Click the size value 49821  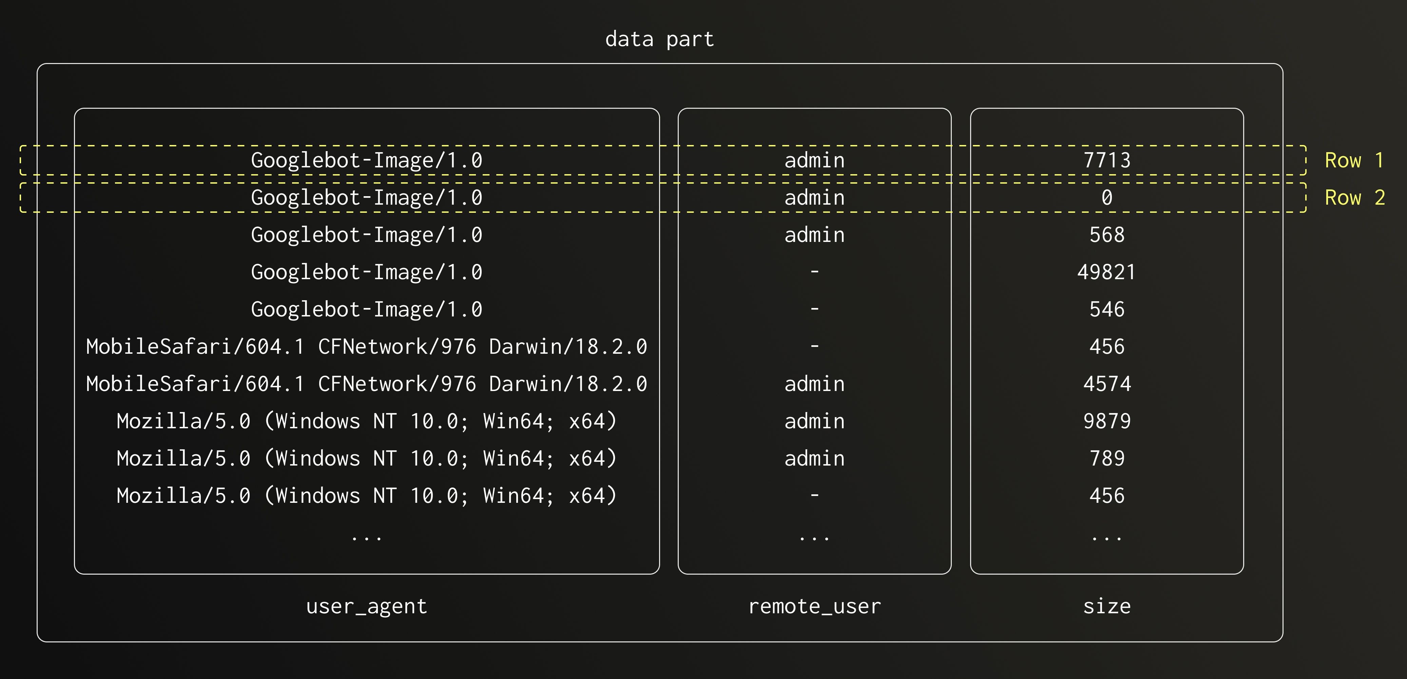[x=1106, y=272]
